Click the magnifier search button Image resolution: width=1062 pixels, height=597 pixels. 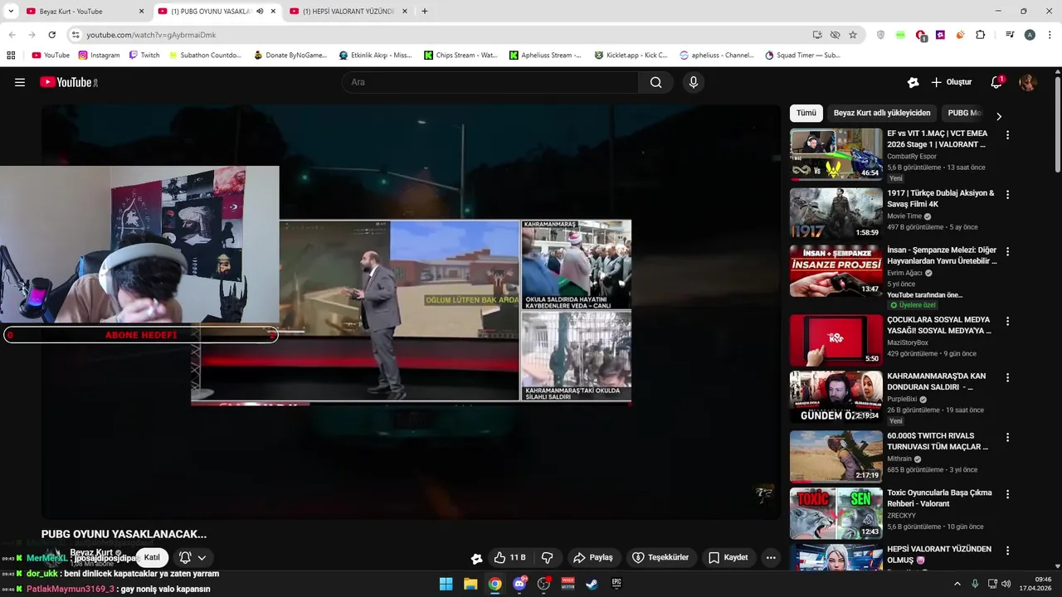tap(656, 82)
